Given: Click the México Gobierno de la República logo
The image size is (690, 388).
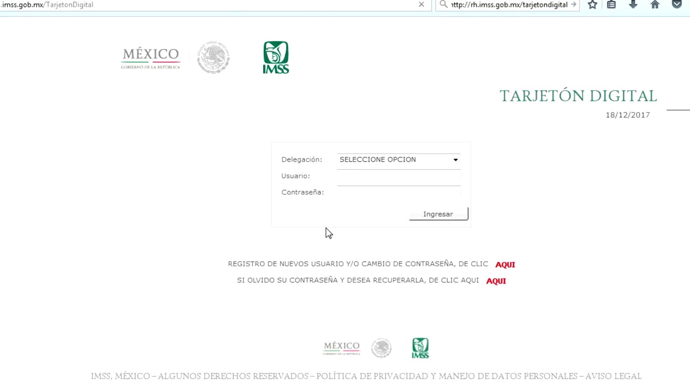Looking at the screenshot, I should click(x=150, y=58).
